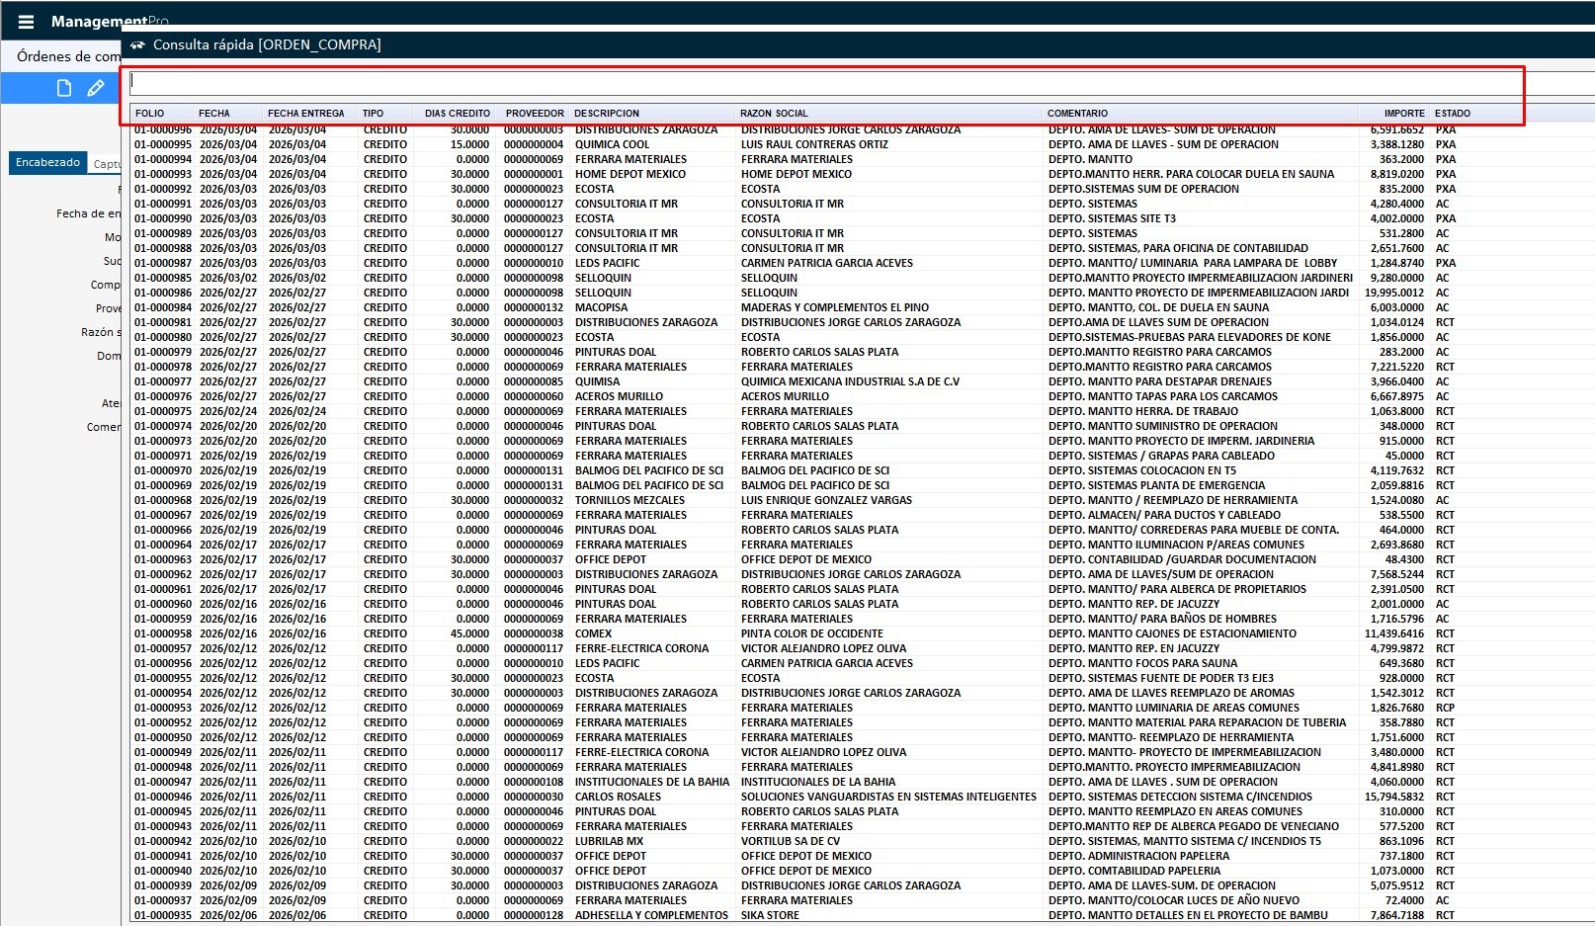Screen dimensions: 1595x926
Task: Select order row 01-0000946 CARLOS ROSALES
Action: (618, 797)
